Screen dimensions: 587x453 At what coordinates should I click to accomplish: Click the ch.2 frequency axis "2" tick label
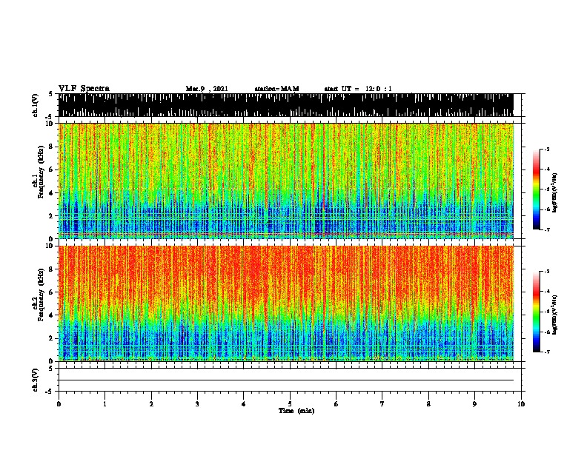pyautogui.click(x=52, y=338)
